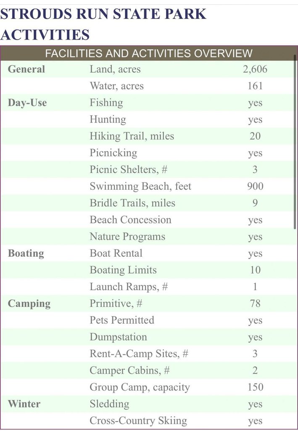
Task: Select the Day-Use category label
Action: pyautogui.click(x=27, y=103)
